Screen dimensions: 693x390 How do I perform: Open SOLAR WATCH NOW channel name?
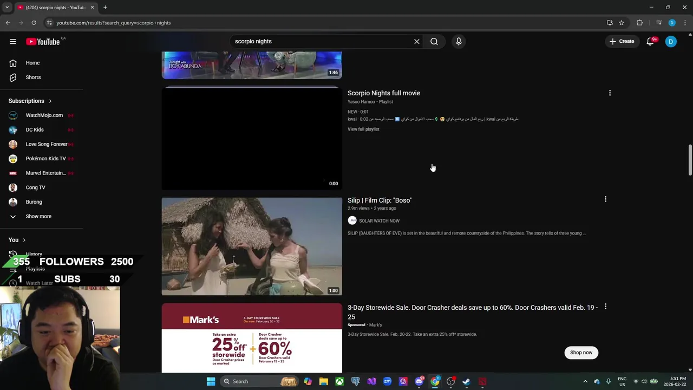coord(379,221)
